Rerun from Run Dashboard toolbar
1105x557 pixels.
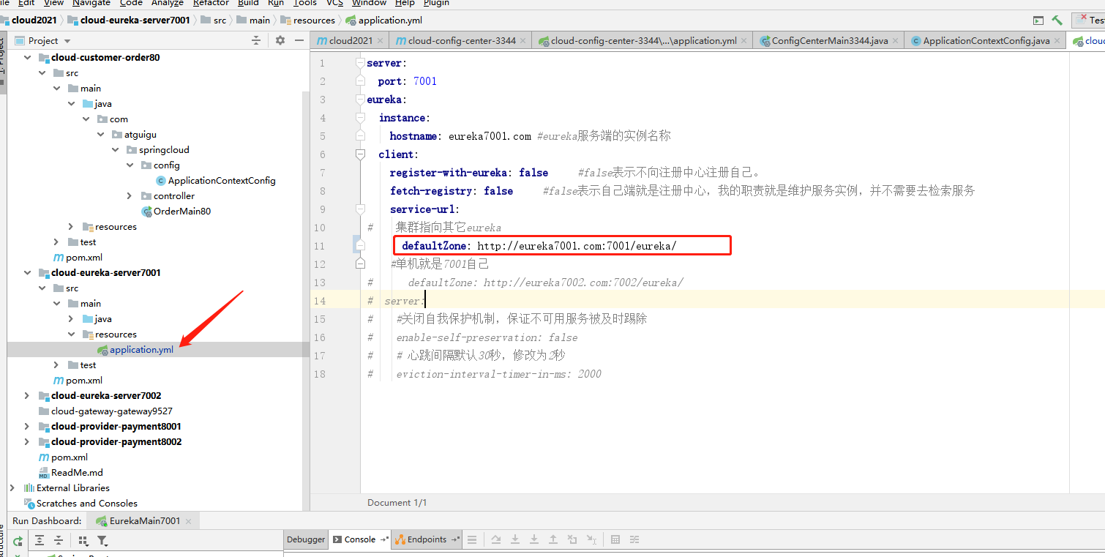click(x=18, y=541)
